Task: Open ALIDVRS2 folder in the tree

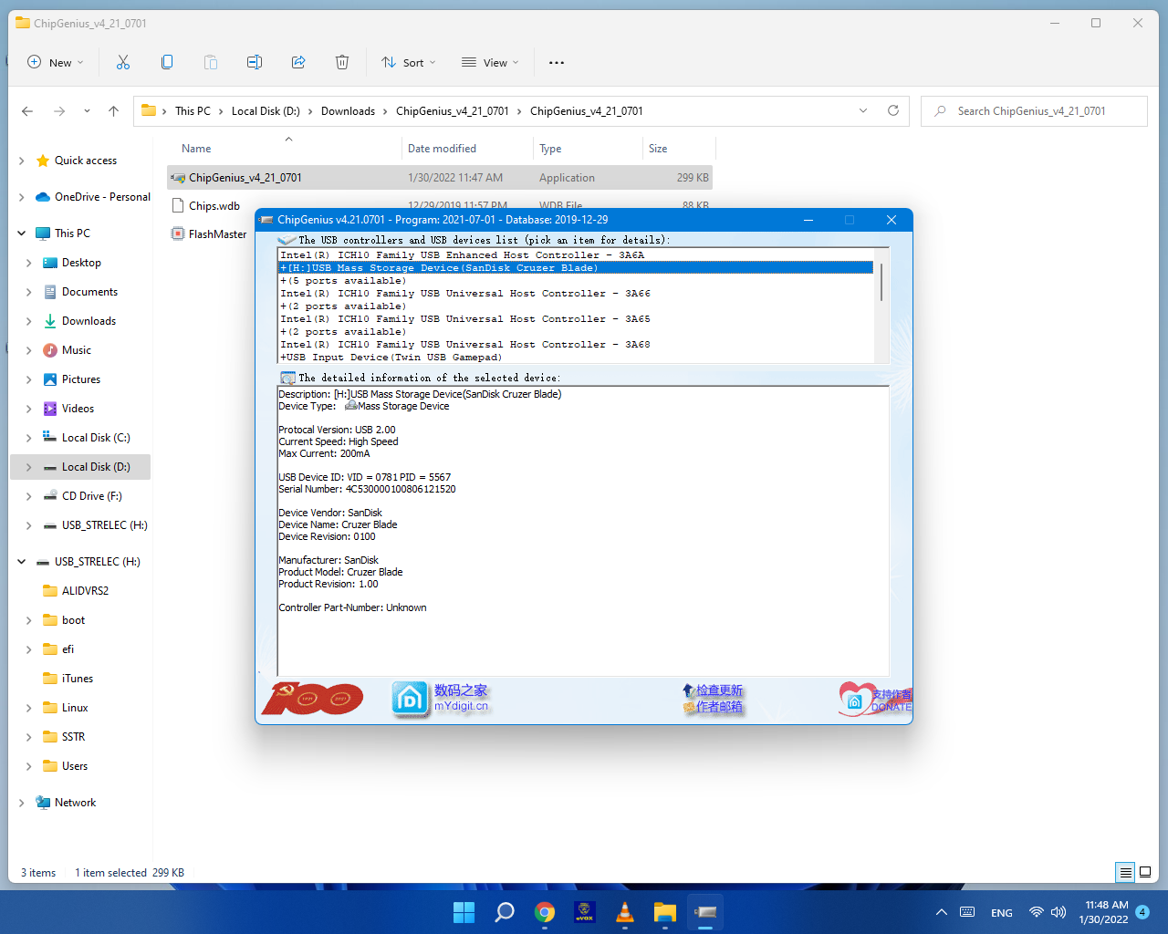Action: (85, 591)
